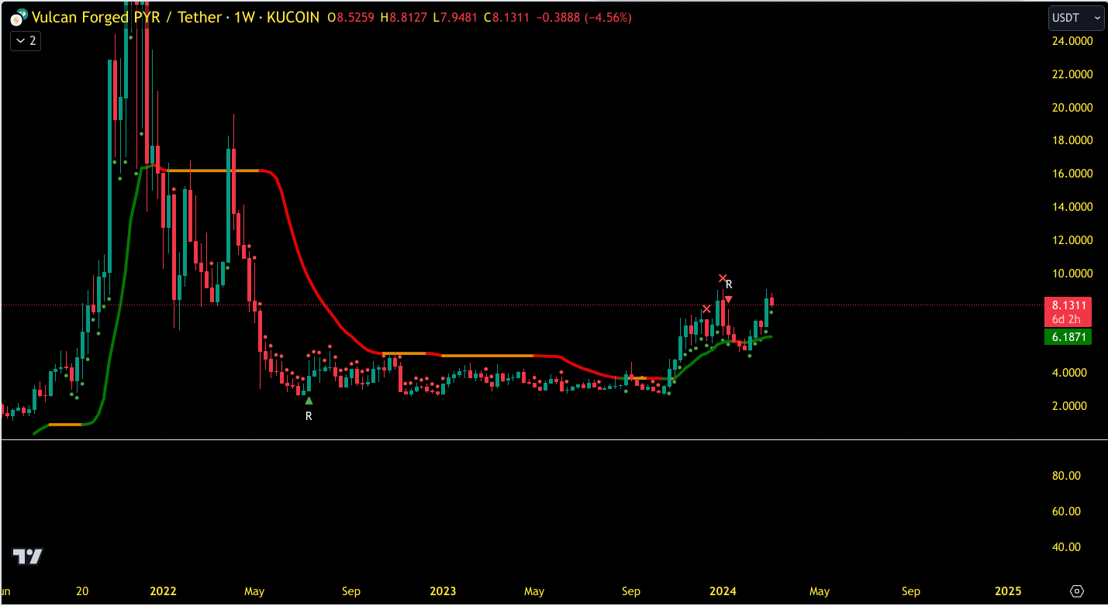Click the TradingView logo
The image size is (1108, 606).
coord(28,556)
